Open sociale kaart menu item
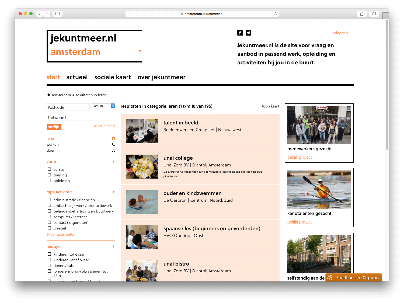This screenshot has height=303, width=404. 113,77
